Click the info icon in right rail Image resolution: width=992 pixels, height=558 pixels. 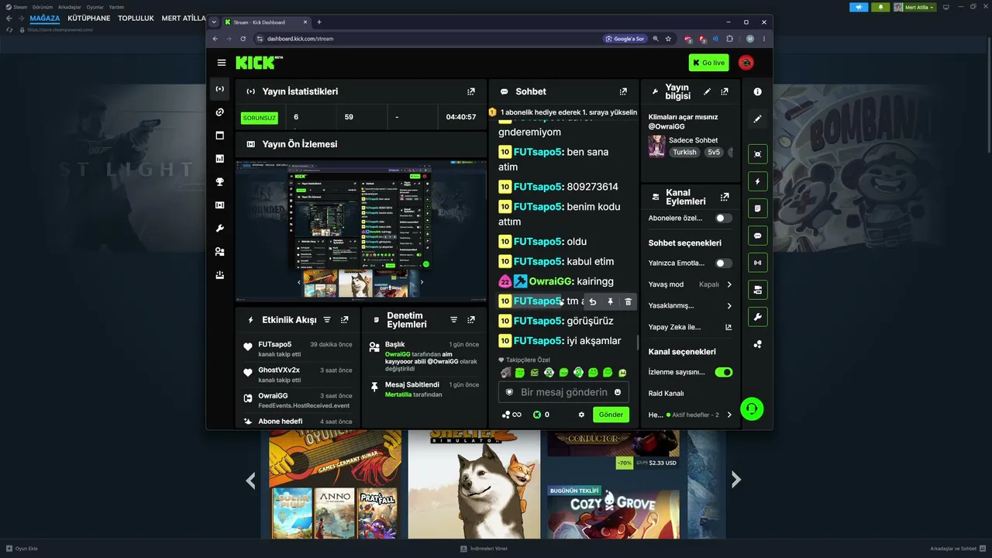(x=757, y=91)
